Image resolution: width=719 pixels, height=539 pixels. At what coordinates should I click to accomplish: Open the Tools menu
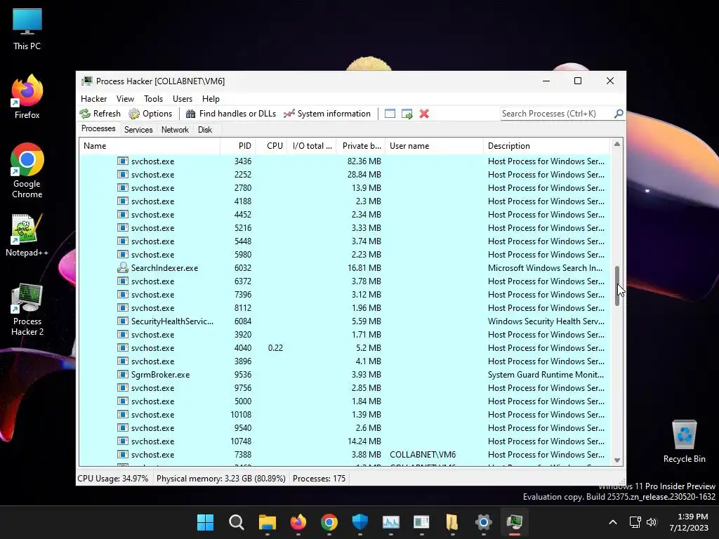coord(153,99)
